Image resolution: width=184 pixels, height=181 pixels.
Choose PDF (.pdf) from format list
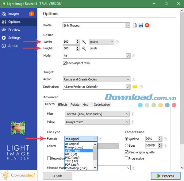79,164
